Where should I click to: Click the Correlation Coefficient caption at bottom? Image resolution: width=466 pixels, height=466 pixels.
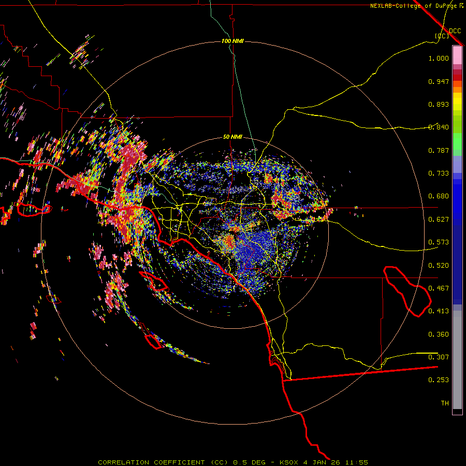(233, 462)
